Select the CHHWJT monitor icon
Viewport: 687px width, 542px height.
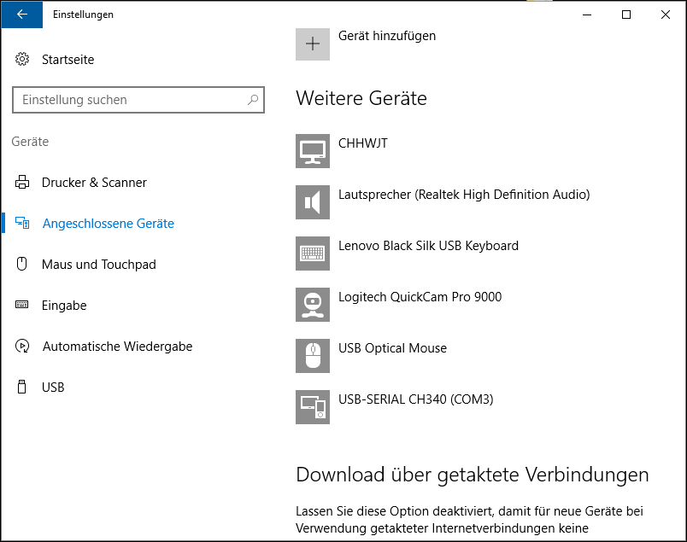pos(313,151)
